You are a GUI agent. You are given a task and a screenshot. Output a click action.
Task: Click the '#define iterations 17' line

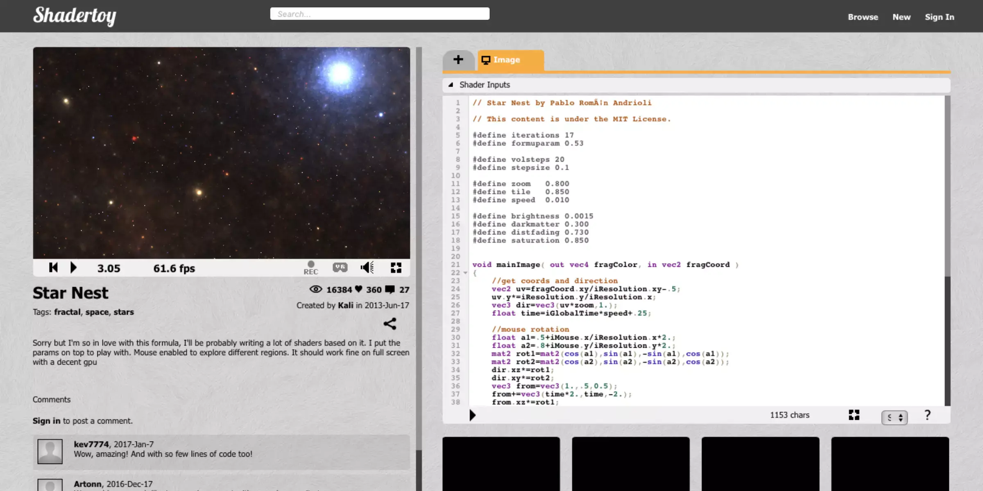pos(523,135)
